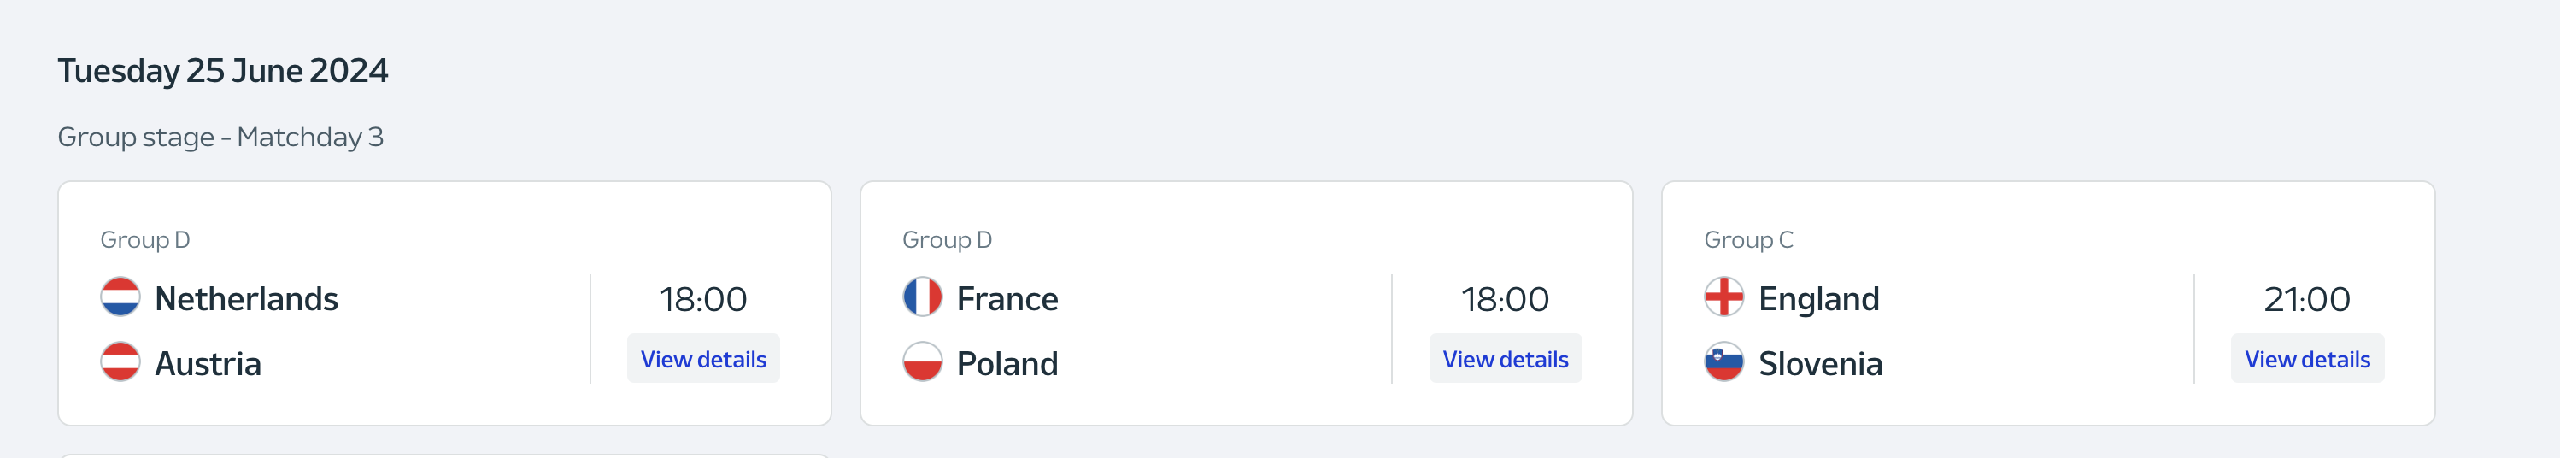The width and height of the screenshot is (2560, 458).
Task: Select the Austria team name
Action: pyautogui.click(x=208, y=364)
